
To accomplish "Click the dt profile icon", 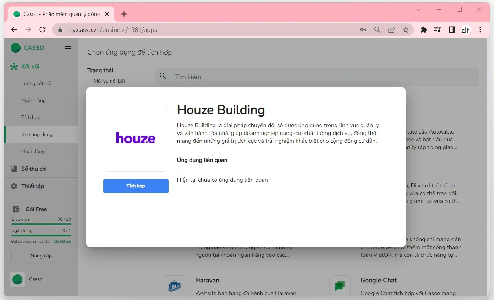I will (x=466, y=30).
